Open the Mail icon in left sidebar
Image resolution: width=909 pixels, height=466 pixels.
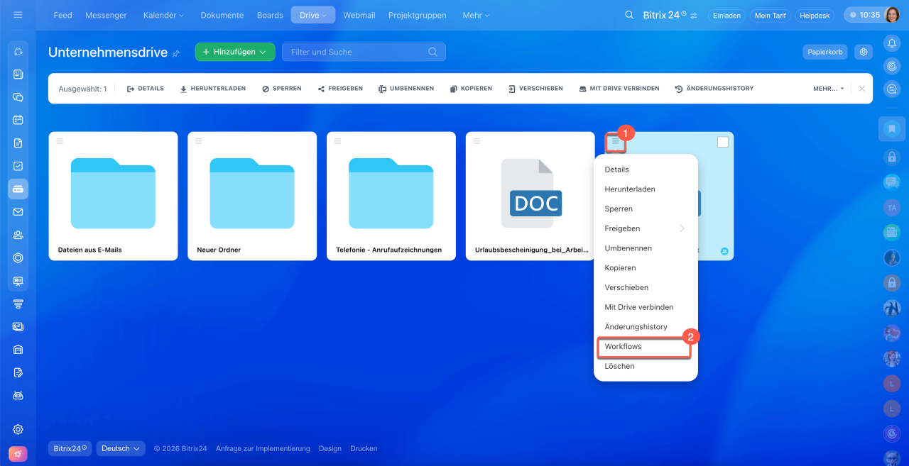(x=18, y=212)
